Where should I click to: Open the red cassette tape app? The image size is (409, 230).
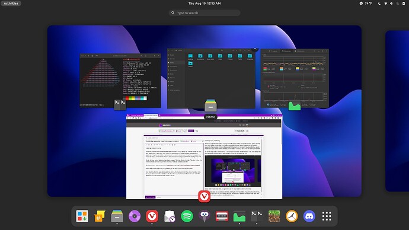point(222,216)
